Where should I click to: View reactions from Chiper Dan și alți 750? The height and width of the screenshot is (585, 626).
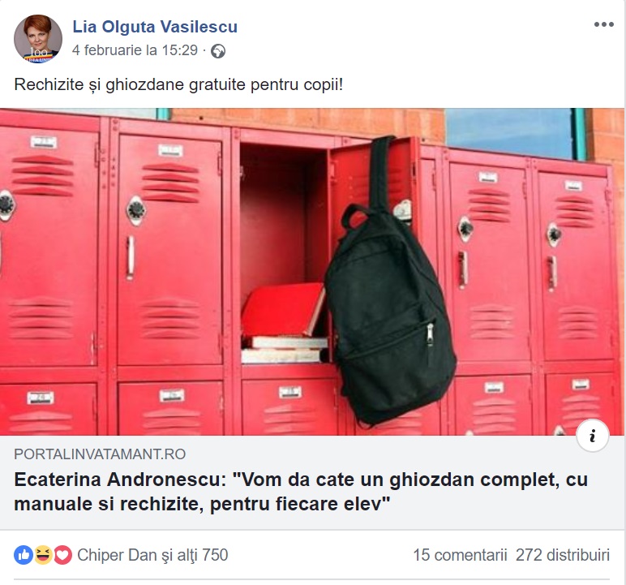tap(152, 555)
